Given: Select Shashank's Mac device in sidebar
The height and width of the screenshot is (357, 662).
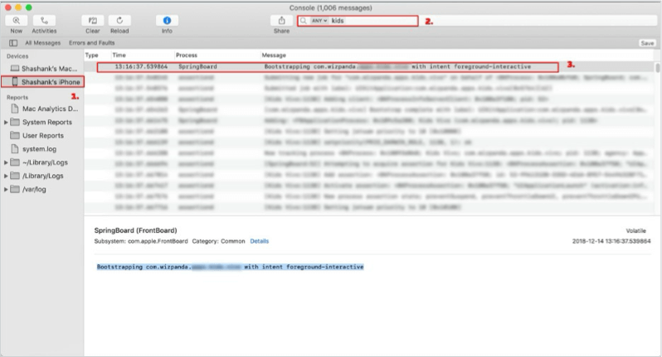Looking at the screenshot, I should [42, 68].
